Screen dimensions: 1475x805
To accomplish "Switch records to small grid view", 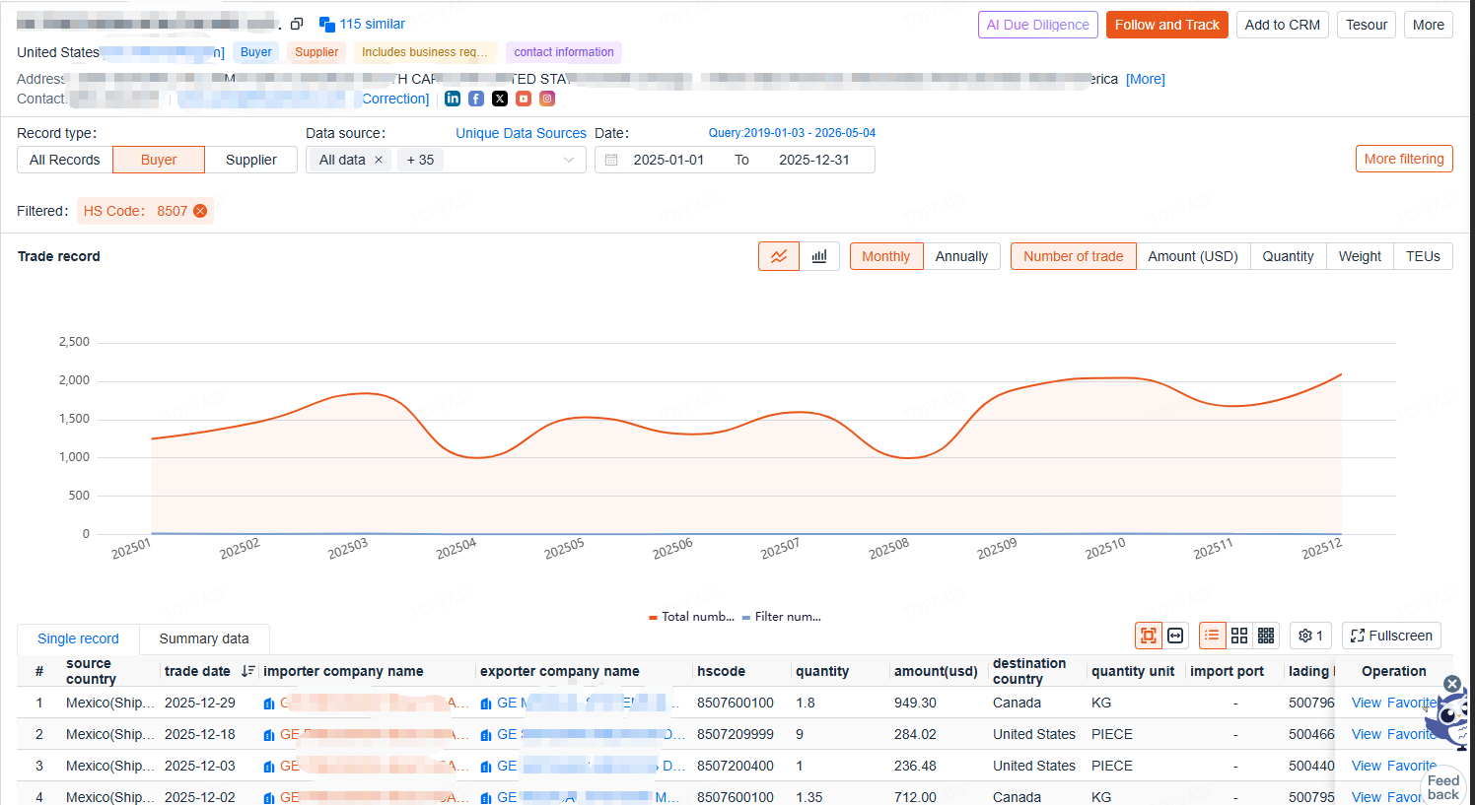I will click(1266, 636).
